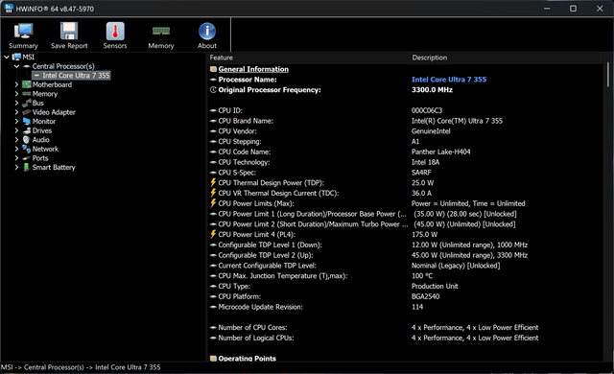Click the BGA2540 platform value
Screen dimensions: 614x374
426,296
